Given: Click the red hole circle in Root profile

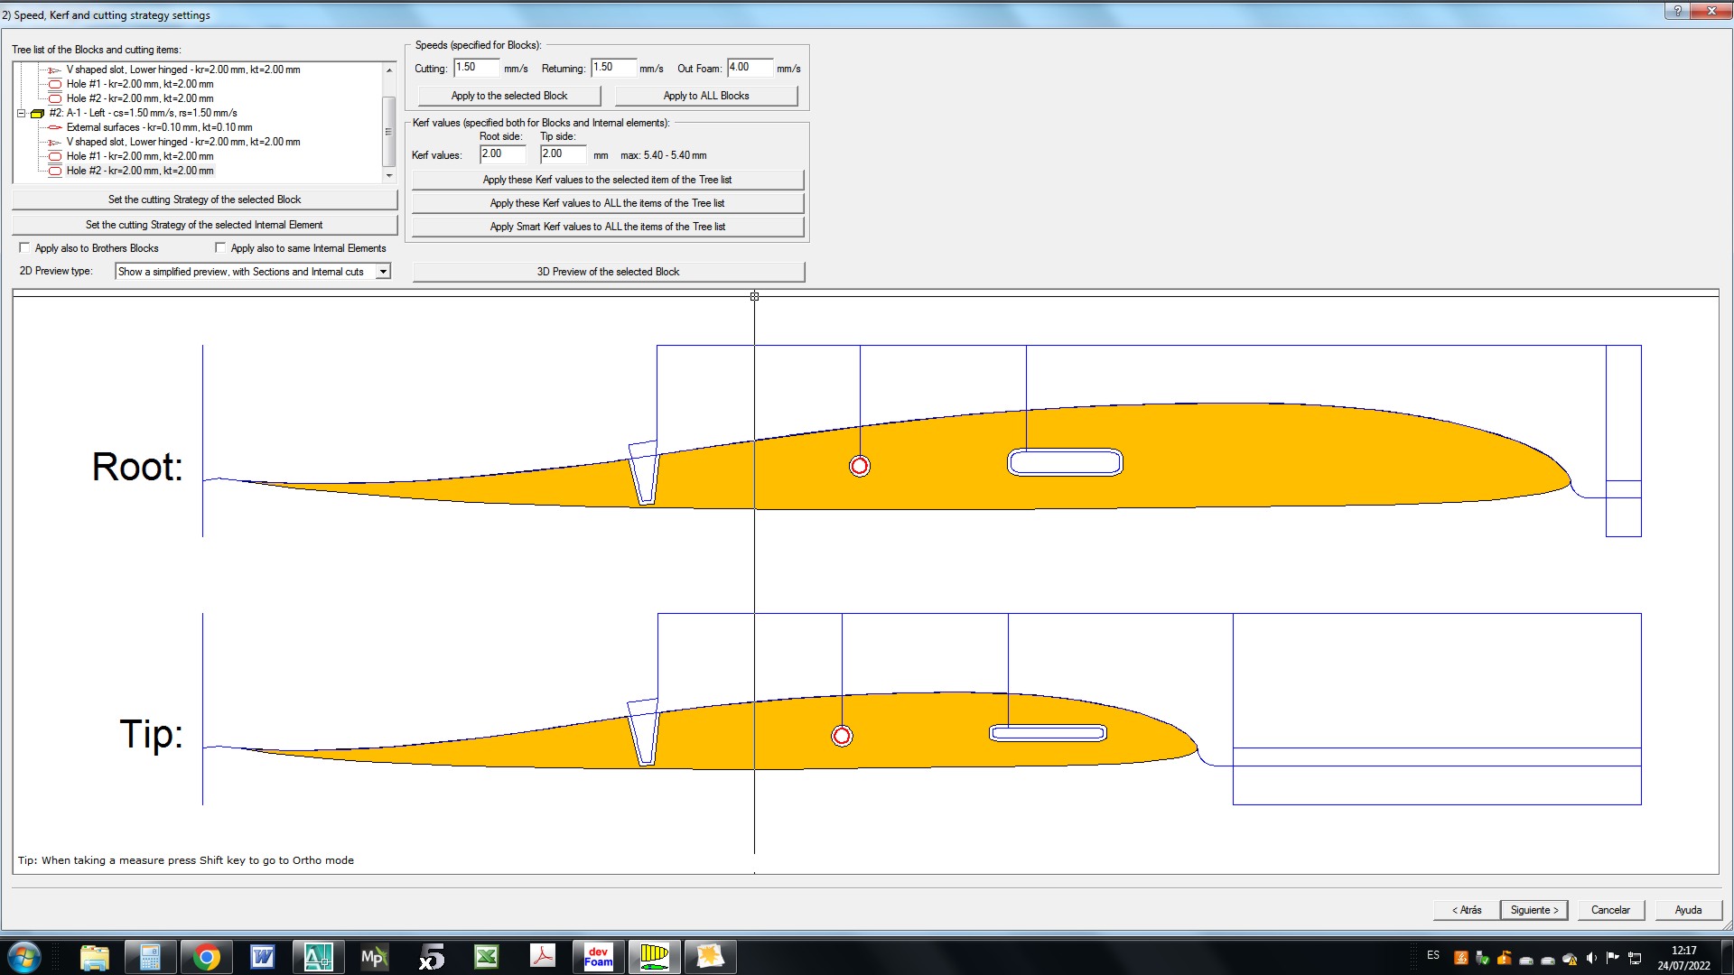Looking at the screenshot, I should [x=860, y=466].
